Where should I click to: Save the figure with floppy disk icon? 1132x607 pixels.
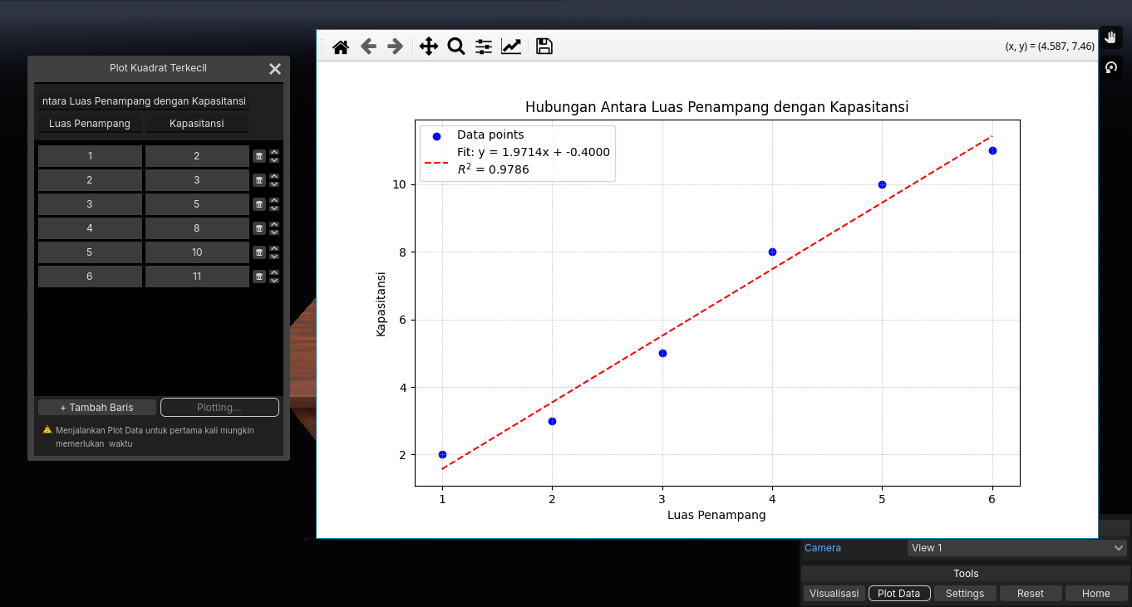pos(544,47)
